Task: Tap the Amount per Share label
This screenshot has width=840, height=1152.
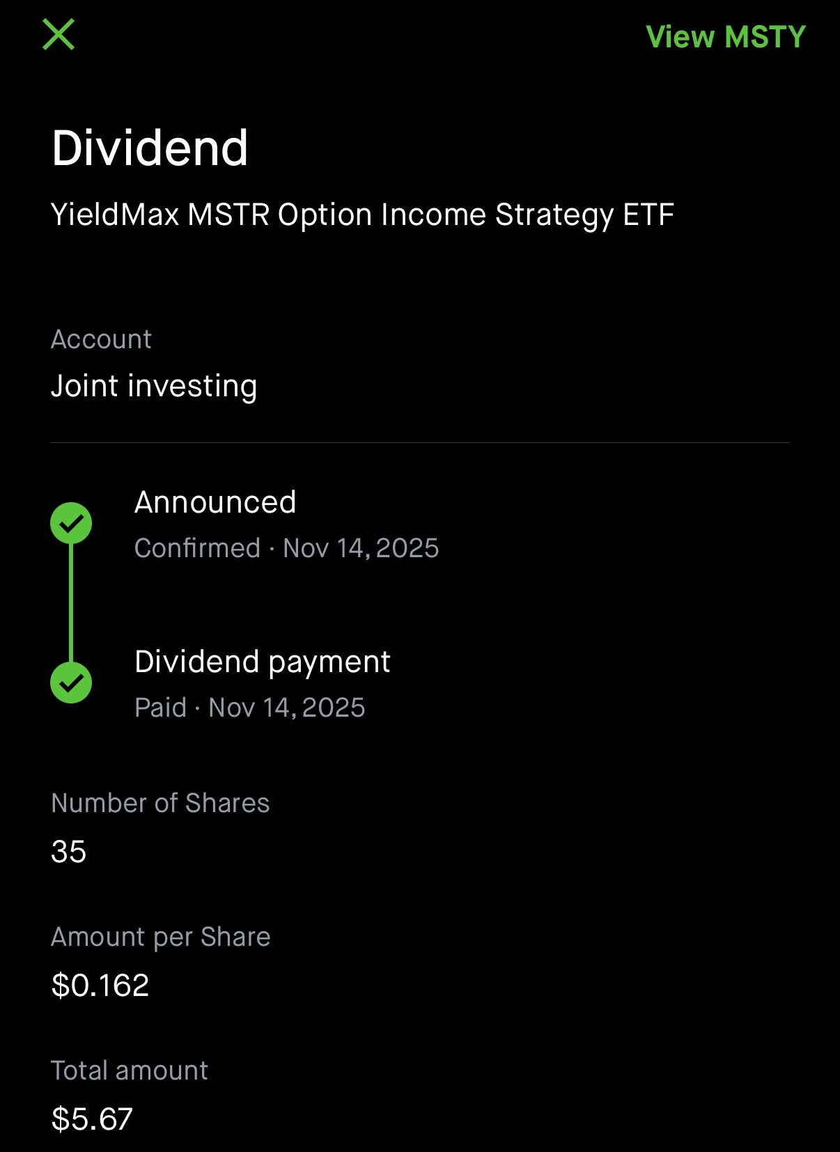Action: click(x=161, y=937)
